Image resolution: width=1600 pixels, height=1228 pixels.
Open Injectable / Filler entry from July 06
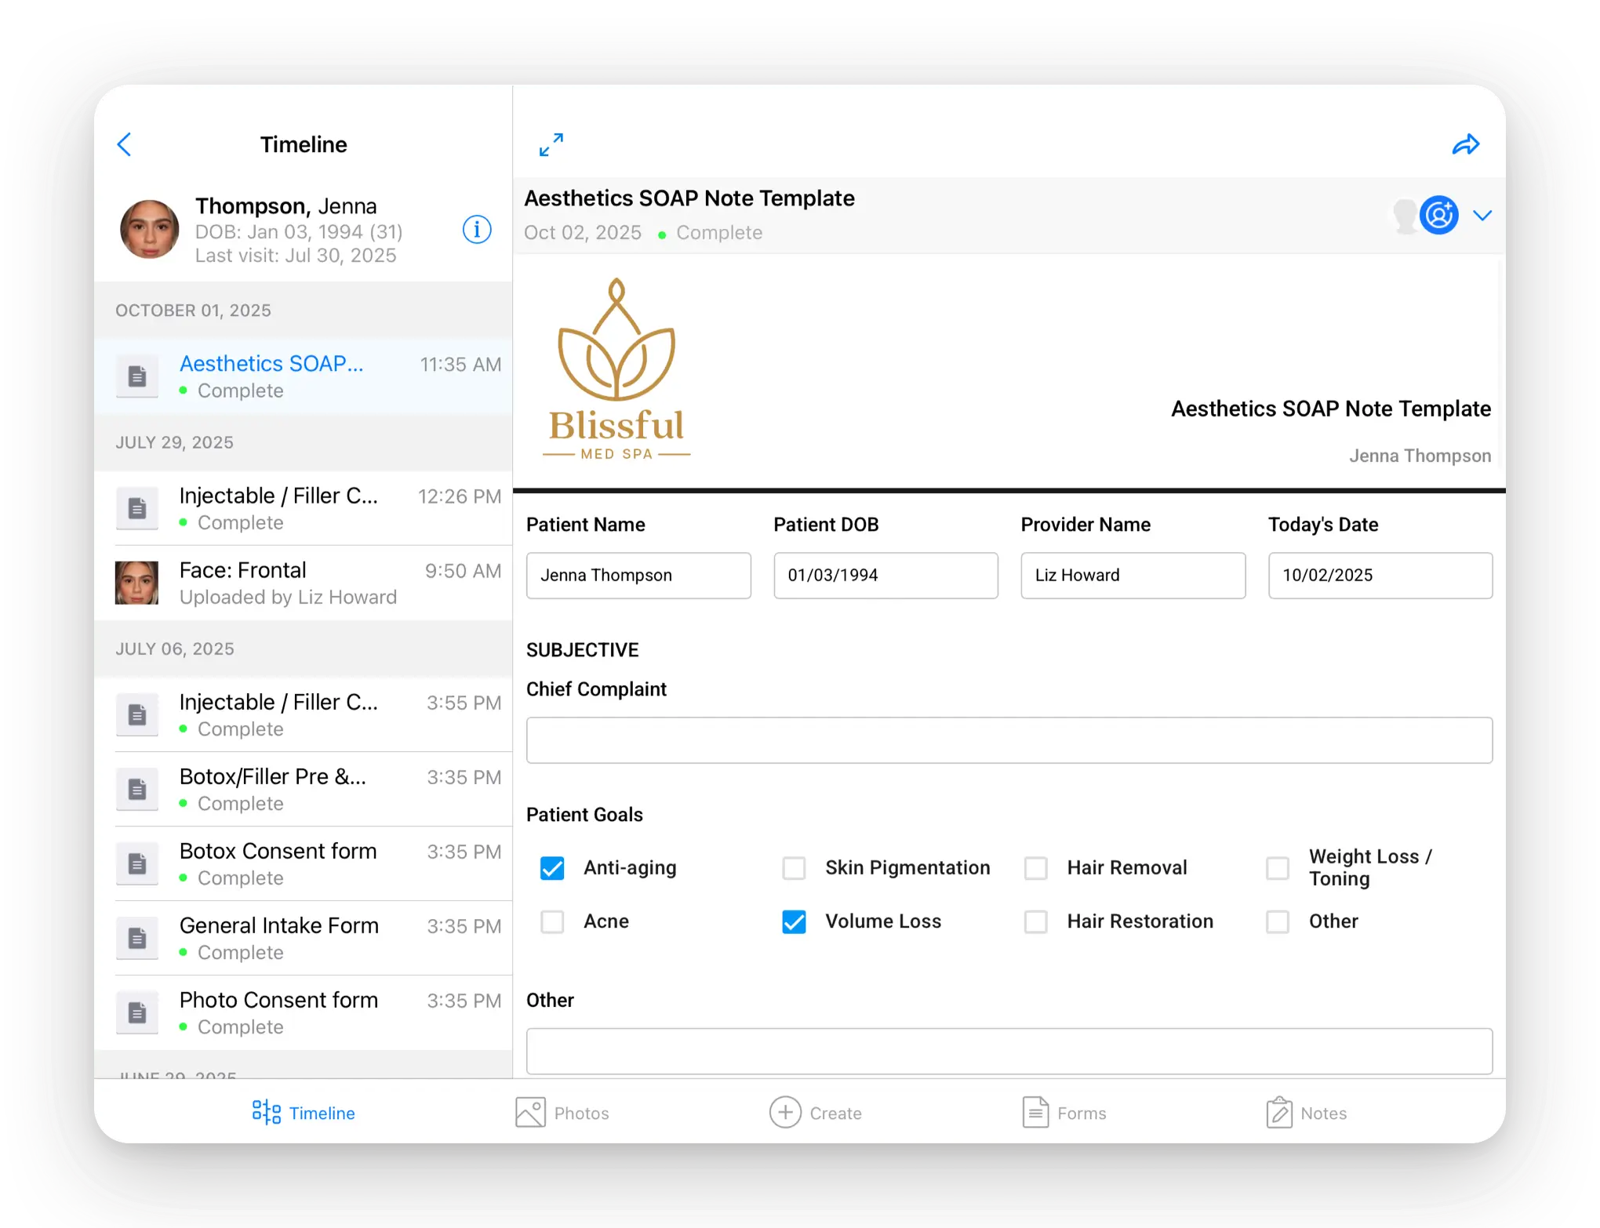click(303, 714)
